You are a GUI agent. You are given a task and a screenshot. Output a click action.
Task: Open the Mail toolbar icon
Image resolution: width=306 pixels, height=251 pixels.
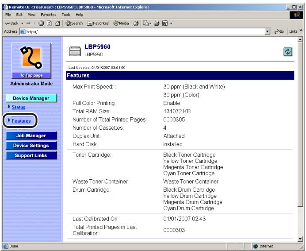pyautogui.click(x=146, y=23)
